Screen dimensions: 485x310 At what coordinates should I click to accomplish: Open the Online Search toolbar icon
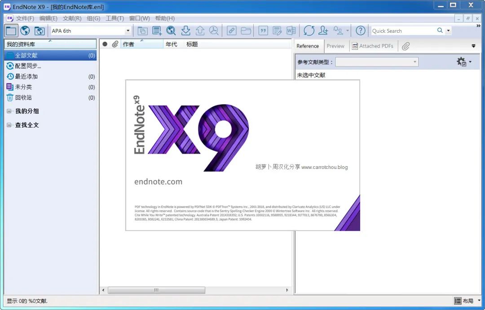point(171,31)
